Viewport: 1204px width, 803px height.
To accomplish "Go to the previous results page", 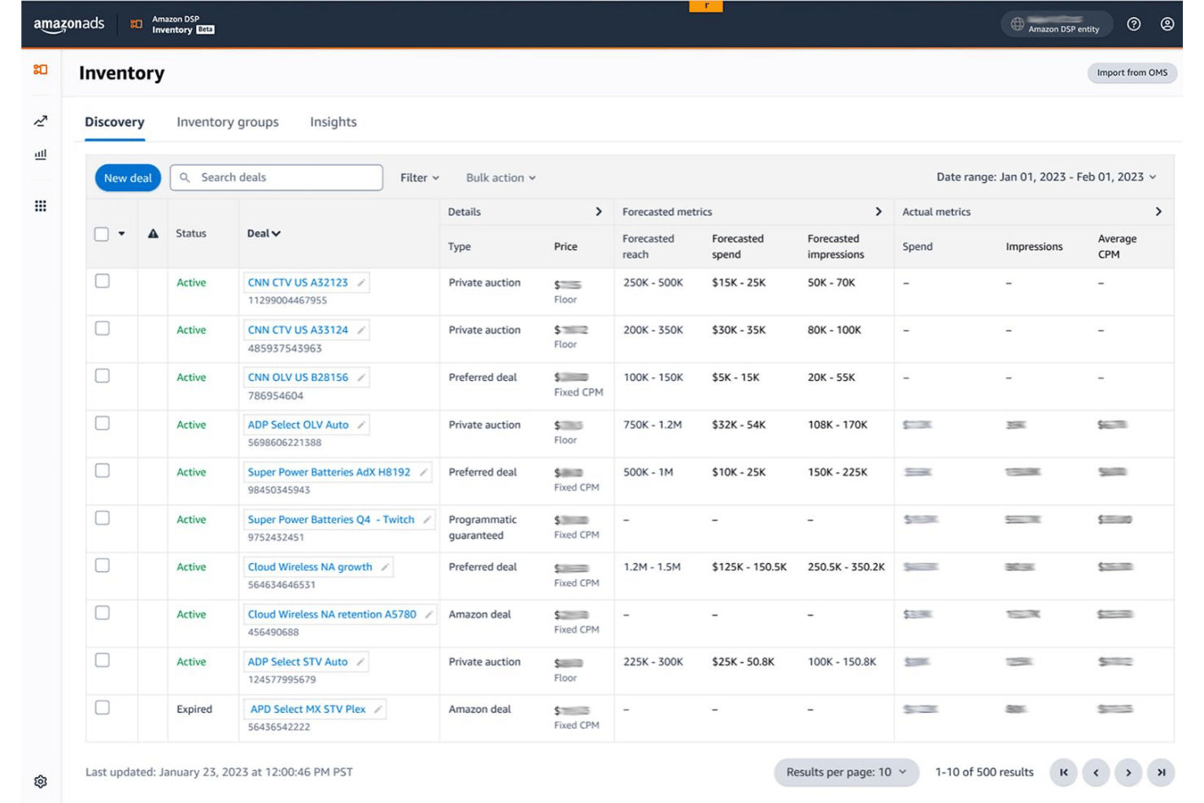I will (1096, 772).
